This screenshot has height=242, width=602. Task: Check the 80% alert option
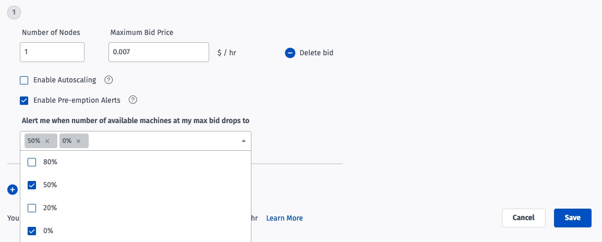32,162
